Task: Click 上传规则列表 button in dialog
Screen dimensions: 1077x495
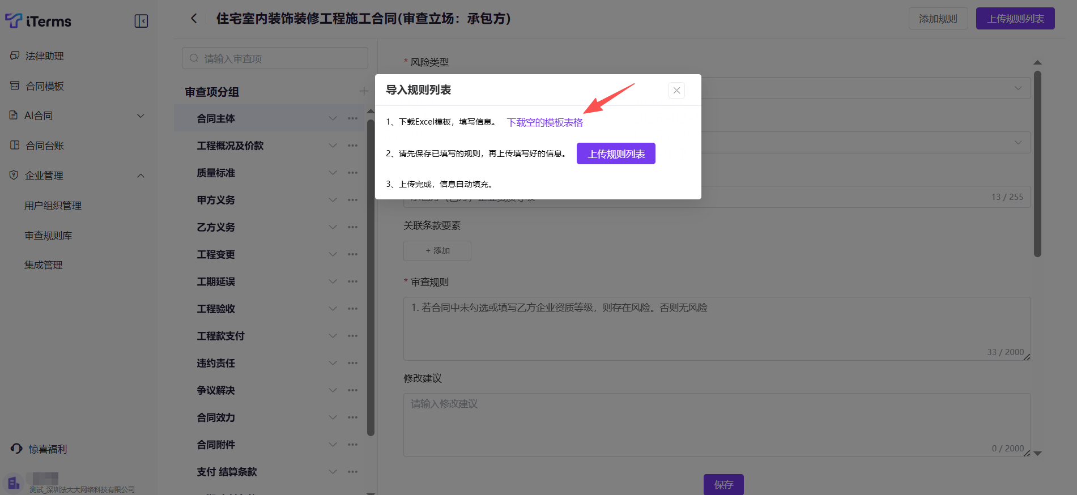Action: pyautogui.click(x=616, y=153)
